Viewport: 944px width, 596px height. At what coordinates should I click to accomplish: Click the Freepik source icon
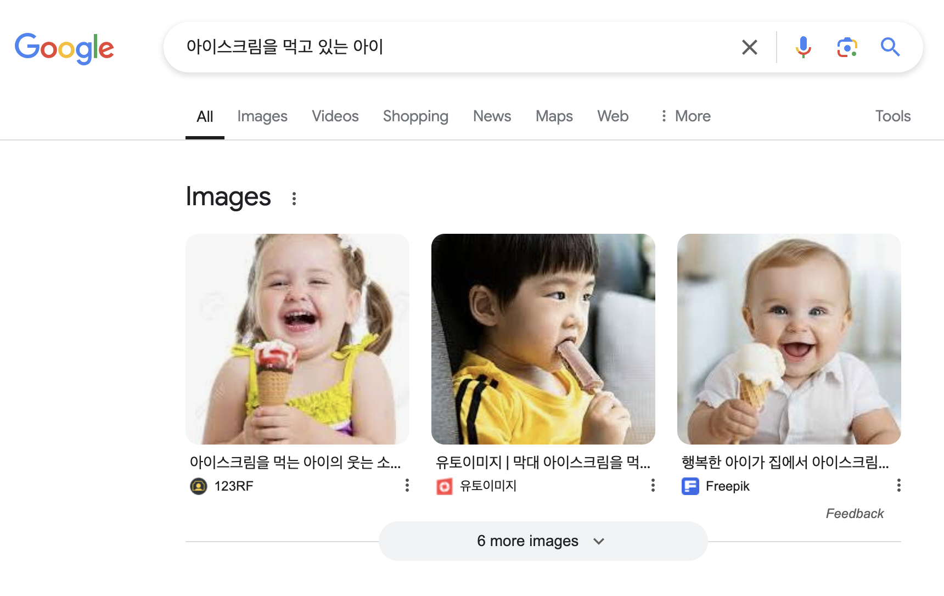pyautogui.click(x=690, y=486)
